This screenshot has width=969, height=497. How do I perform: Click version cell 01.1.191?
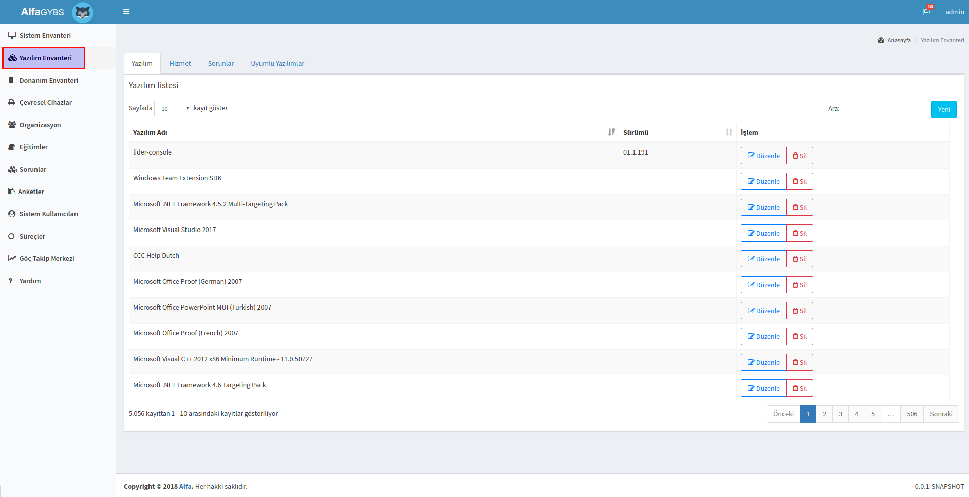pyautogui.click(x=678, y=155)
